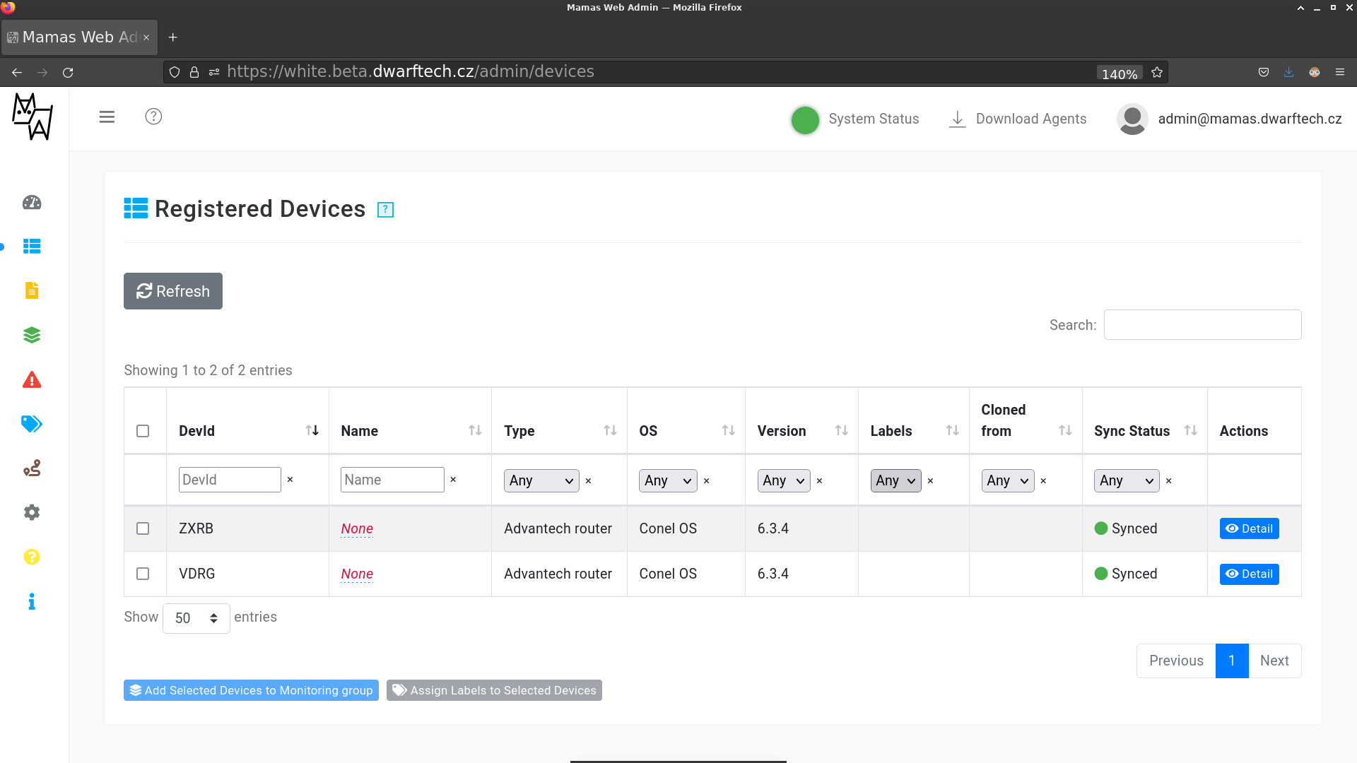Click the hamburger menu toggle icon
The image size is (1357, 763).
(x=107, y=117)
